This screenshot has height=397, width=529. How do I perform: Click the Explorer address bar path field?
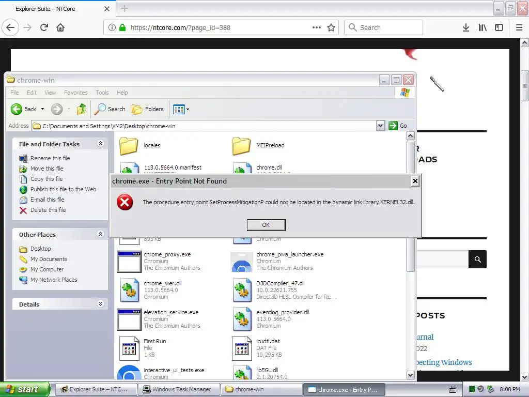click(204, 126)
